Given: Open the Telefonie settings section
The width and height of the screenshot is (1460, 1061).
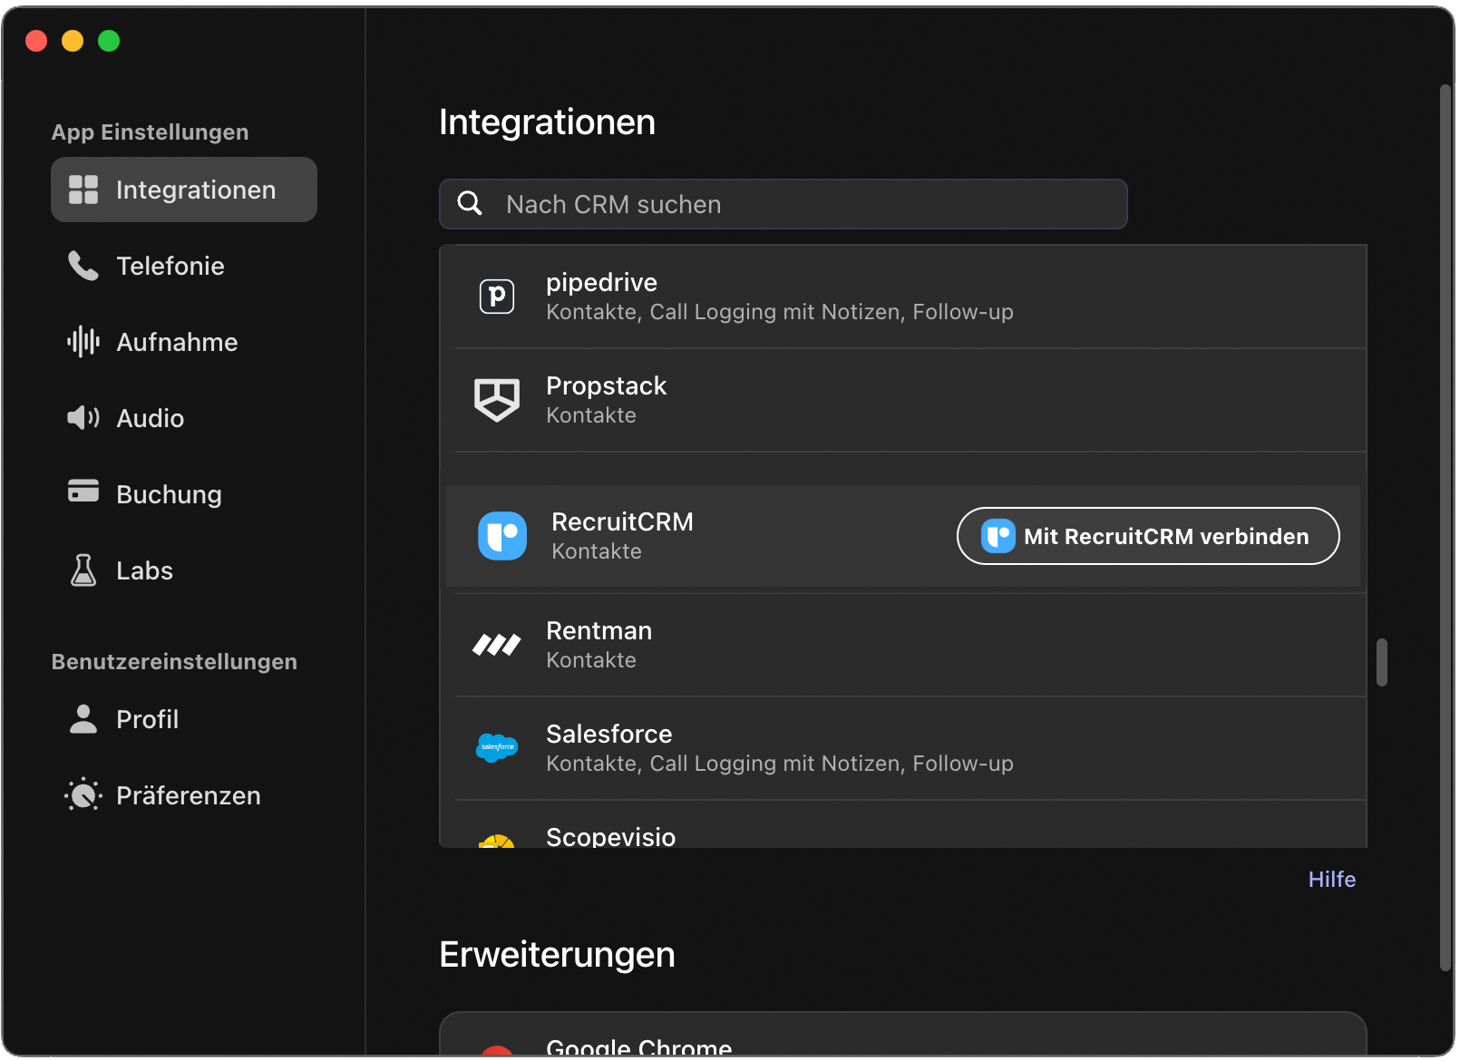Looking at the screenshot, I should point(184,266).
